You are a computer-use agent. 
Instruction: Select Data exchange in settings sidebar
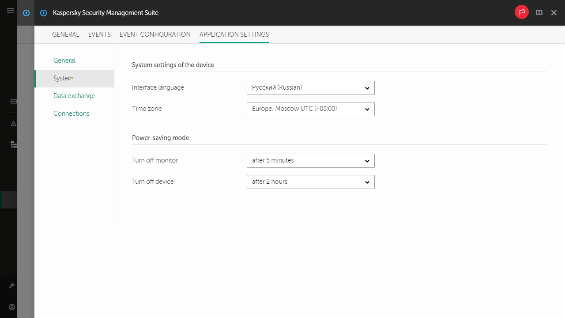coord(74,95)
